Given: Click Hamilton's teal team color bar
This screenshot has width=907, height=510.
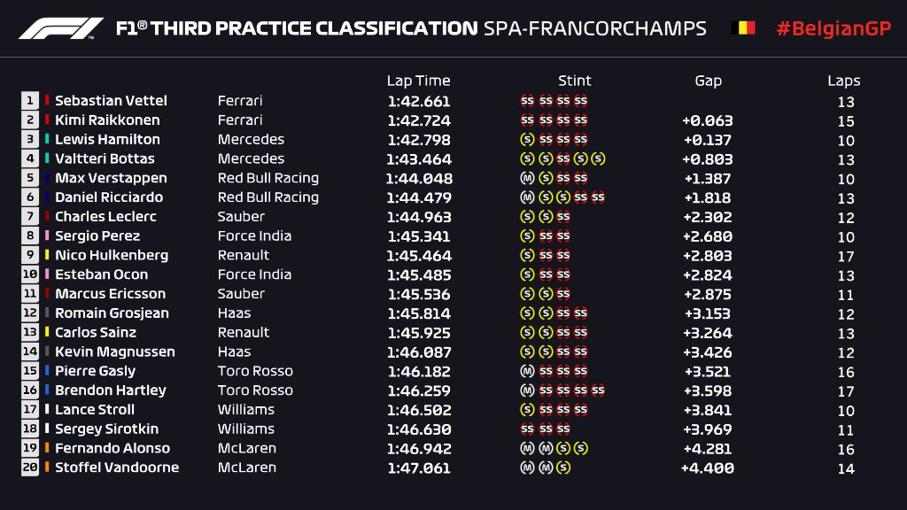Looking at the screenshot, I should click(47, 140).
